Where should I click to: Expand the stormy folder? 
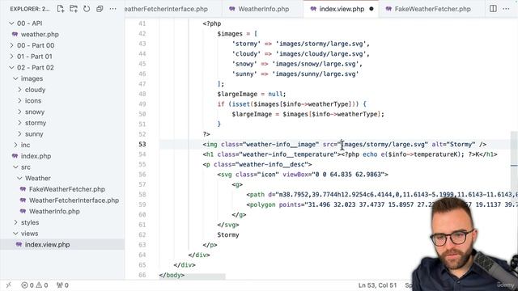coord(19,123)
